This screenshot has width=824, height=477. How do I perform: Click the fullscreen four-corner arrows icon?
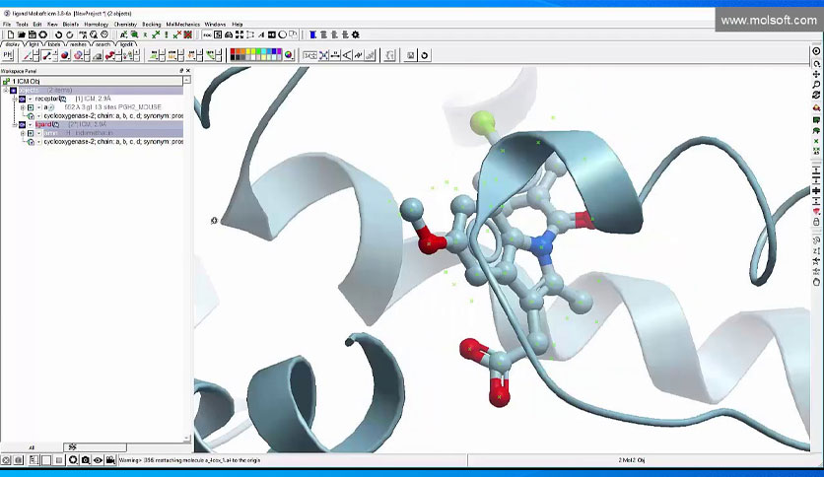pyautogui.click(x=240, y=34)
